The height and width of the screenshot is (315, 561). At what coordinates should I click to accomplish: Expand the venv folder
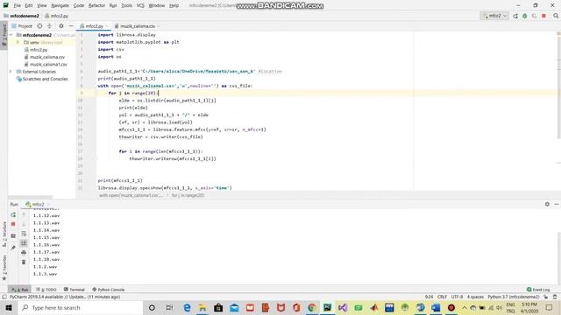tap(18, 42)
